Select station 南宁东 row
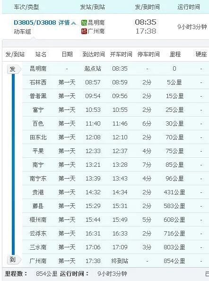209x281 pixels. pyautogui.click(x=115, y=179)
